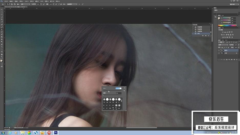Screen dimensions: 240x135
Task: Select the Horizontal Type tool in toolbox
Action: [2, 47]
